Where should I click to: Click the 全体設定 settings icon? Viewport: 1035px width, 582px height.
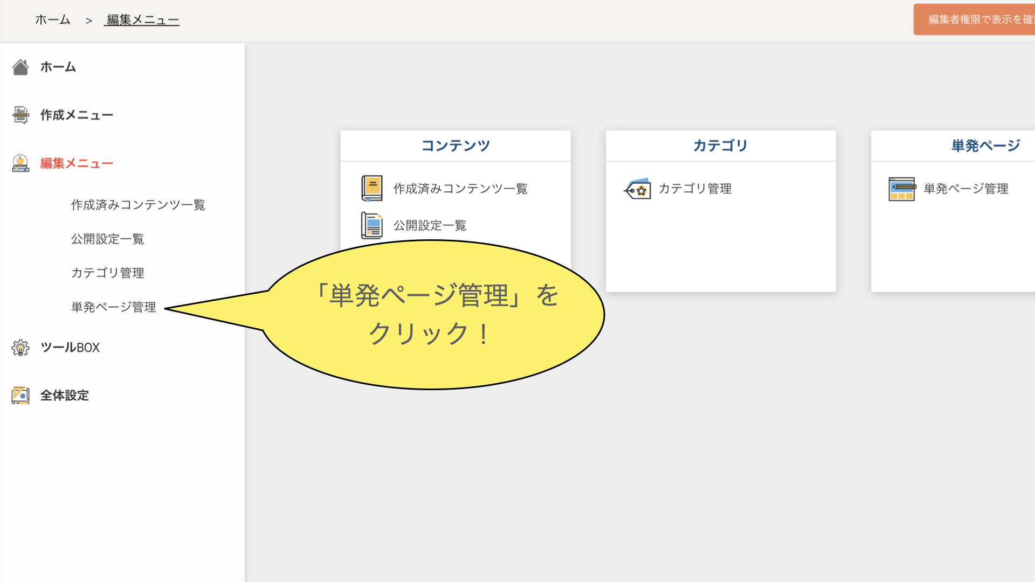[x=20, y=395]
